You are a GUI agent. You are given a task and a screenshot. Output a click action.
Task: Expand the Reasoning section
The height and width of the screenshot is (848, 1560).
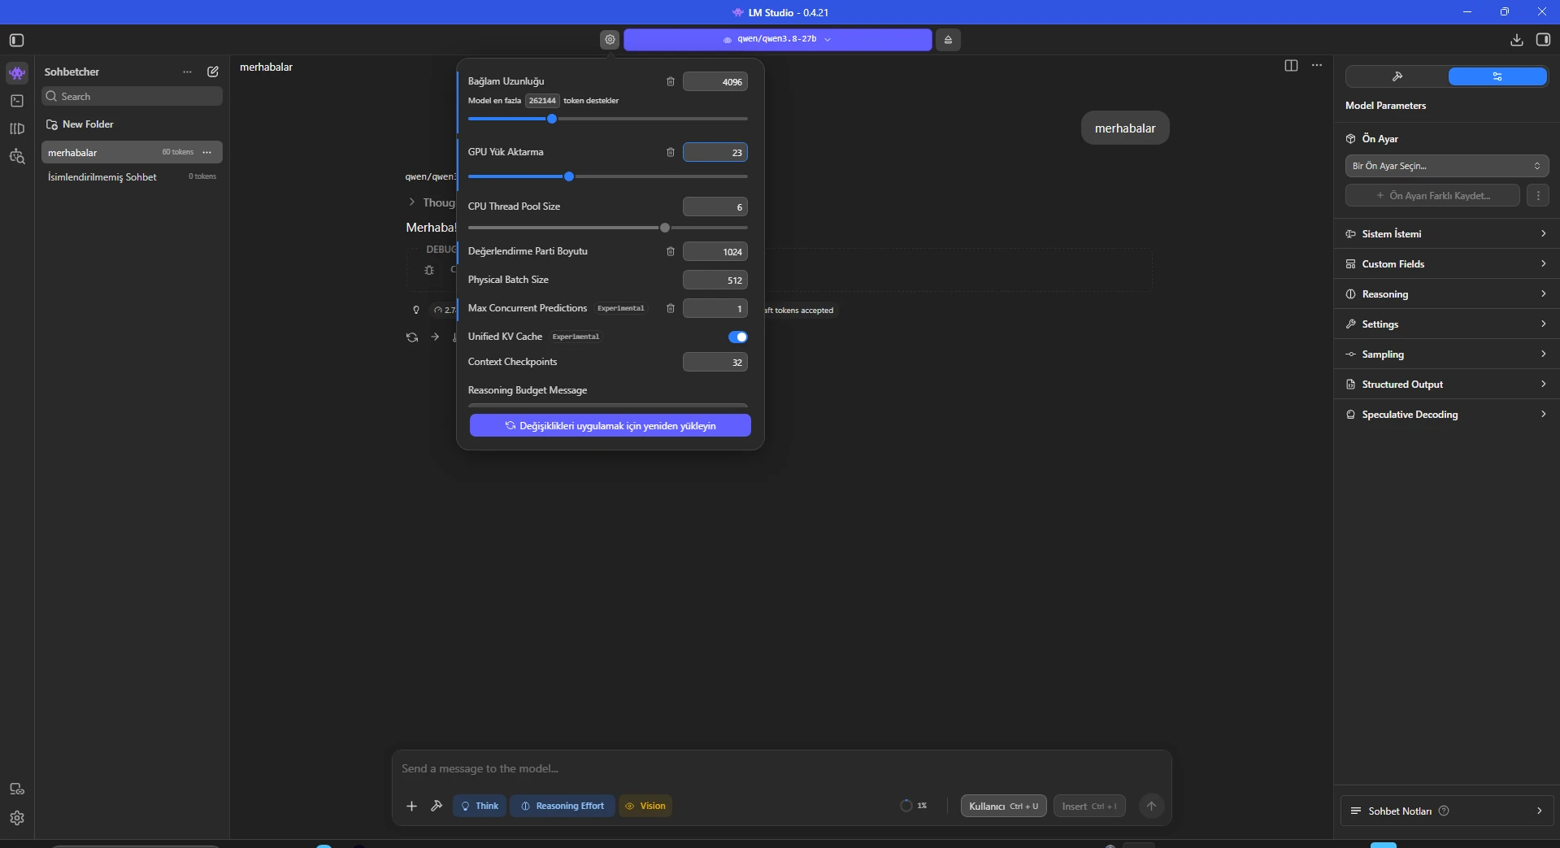tap(1447, 294)
